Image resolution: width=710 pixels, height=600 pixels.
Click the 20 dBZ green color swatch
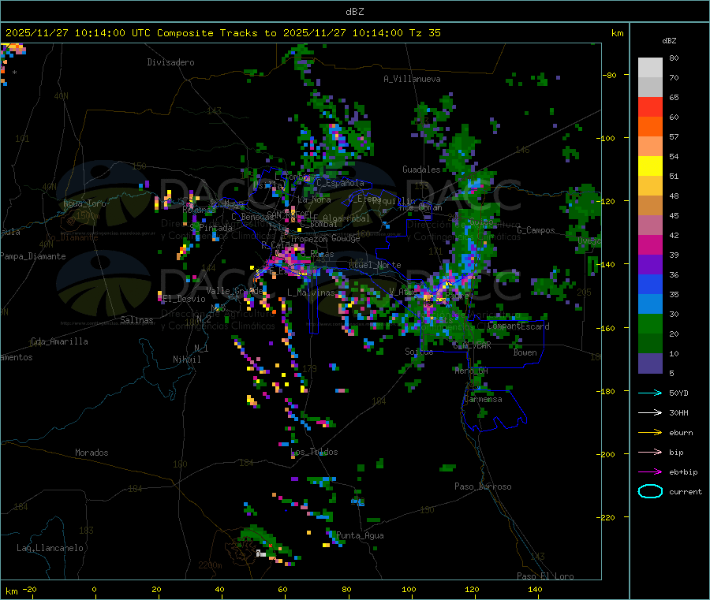(x=650, y=344)
